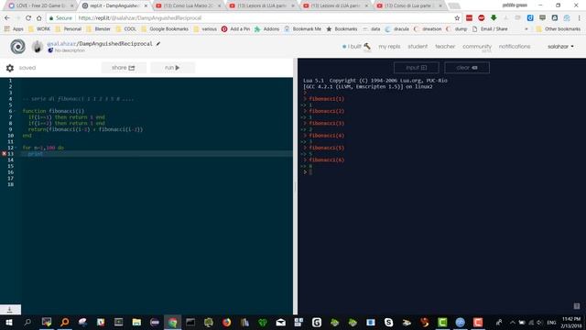The width and height of the screenshot is (586, 330).
Task: Open Chrome three-dot menu
Action: 580,18
